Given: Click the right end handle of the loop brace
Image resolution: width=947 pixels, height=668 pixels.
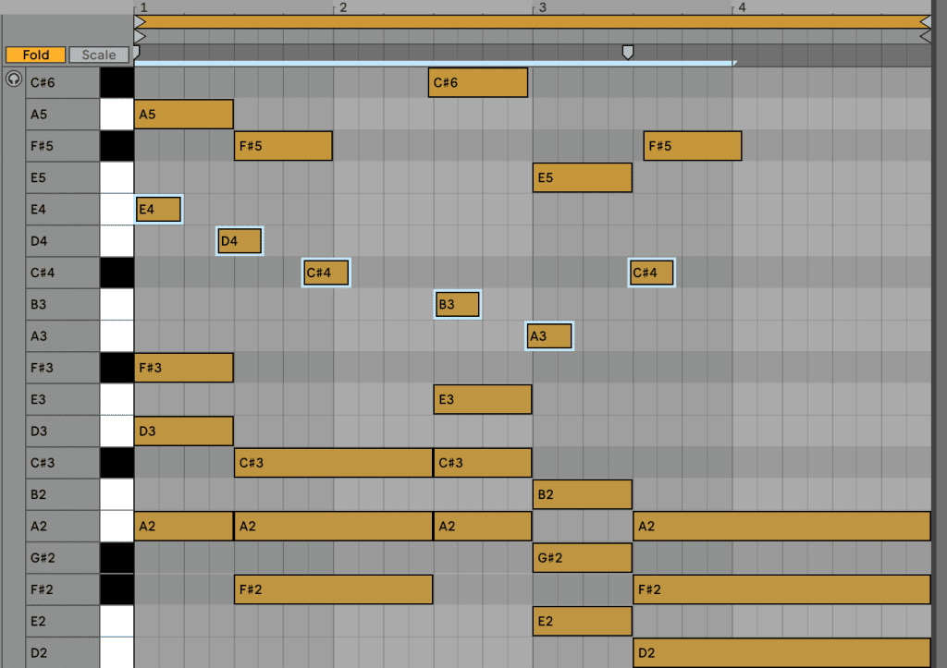Looking at the screenshot, I should (925, 21).
